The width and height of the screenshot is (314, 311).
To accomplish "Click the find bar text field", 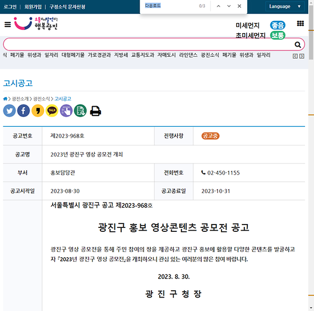I will point(170,6).
